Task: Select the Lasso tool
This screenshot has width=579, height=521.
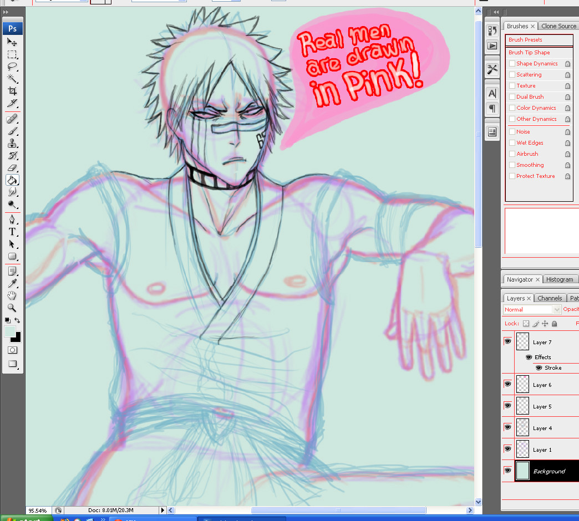Action: [12, 67]
